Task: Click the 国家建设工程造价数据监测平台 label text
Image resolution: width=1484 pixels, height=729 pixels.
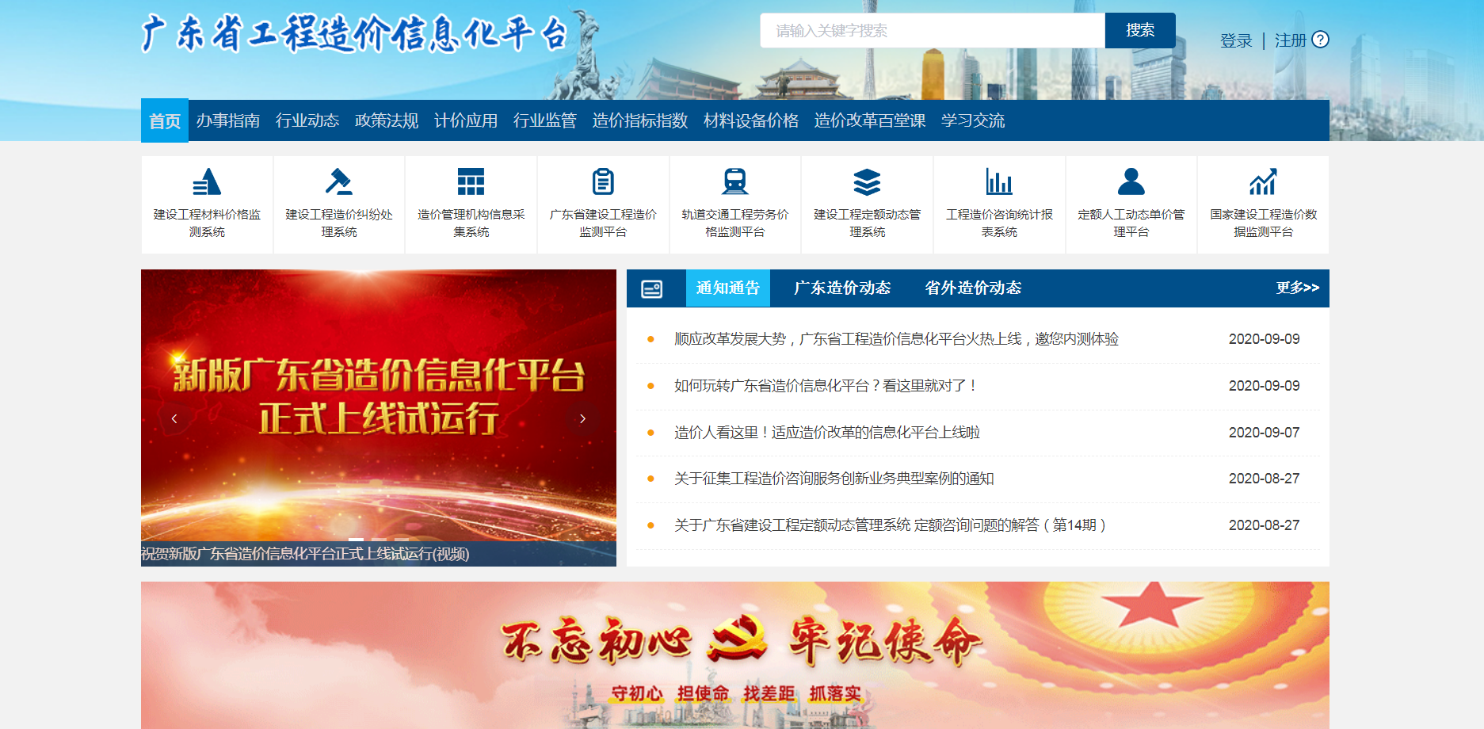Action: coord(1263,223)
